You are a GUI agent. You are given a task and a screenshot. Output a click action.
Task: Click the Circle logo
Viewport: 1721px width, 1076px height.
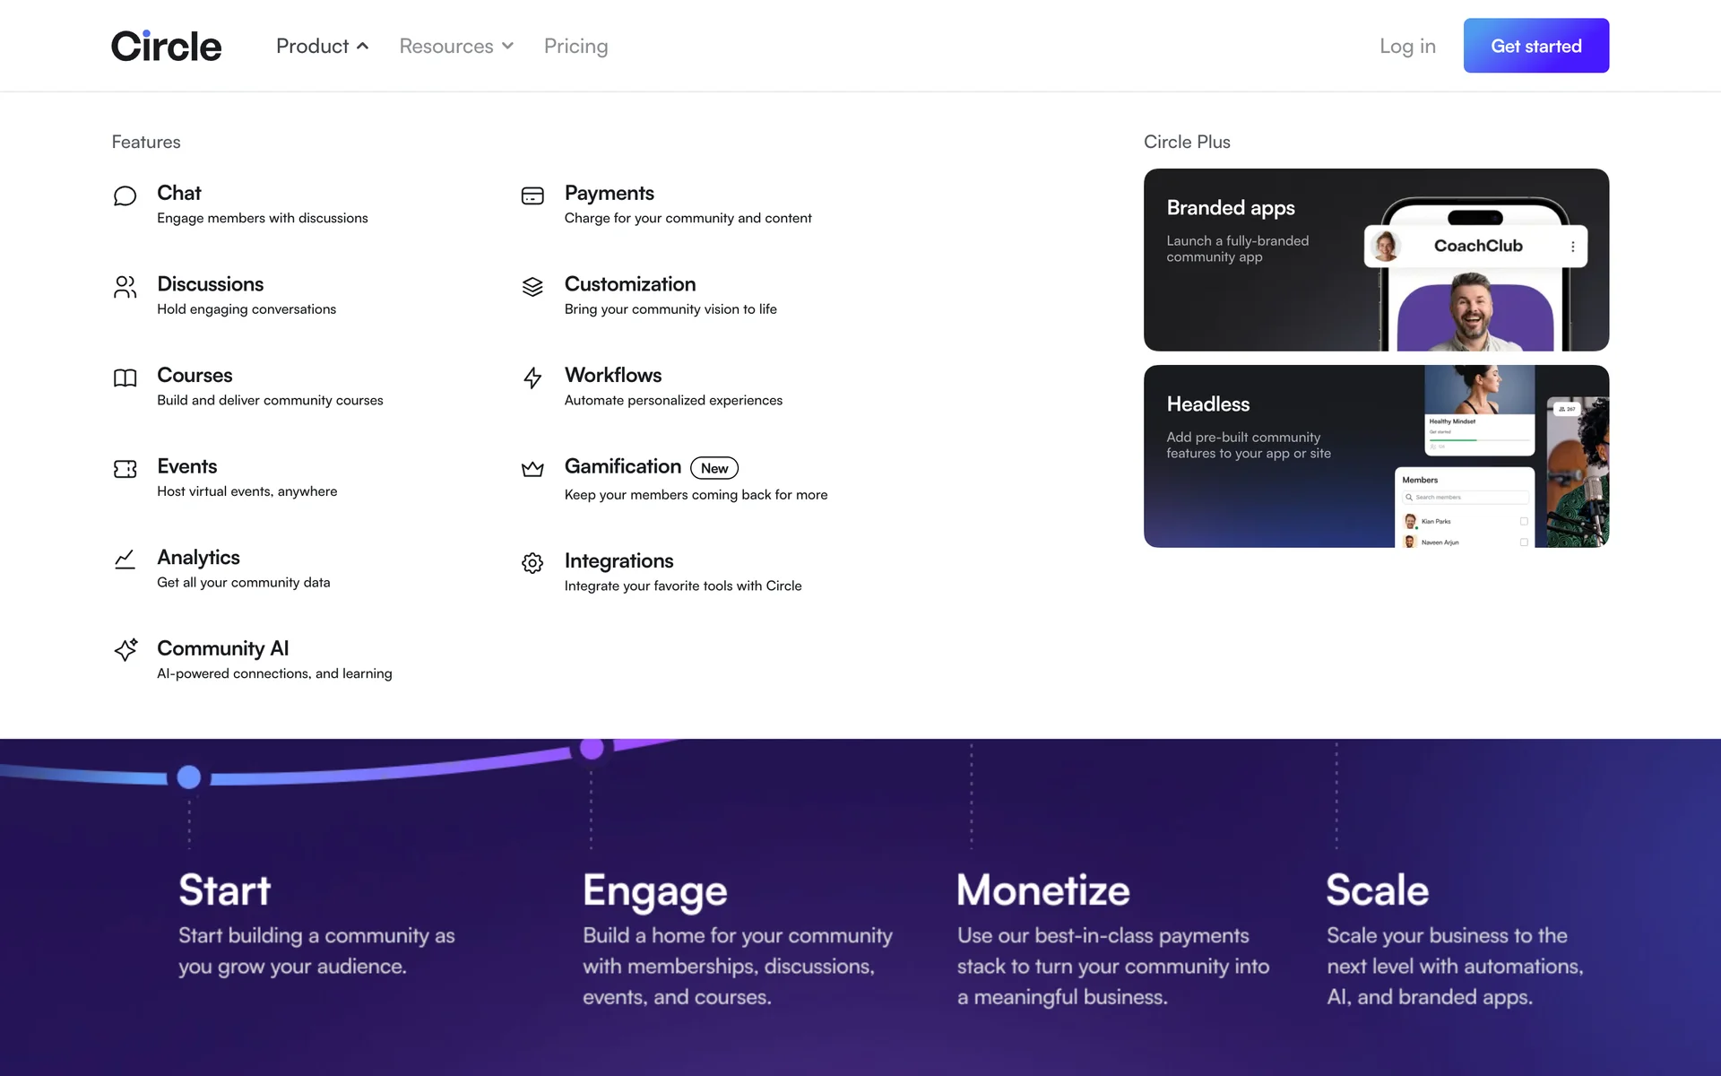tap(167, 46)
